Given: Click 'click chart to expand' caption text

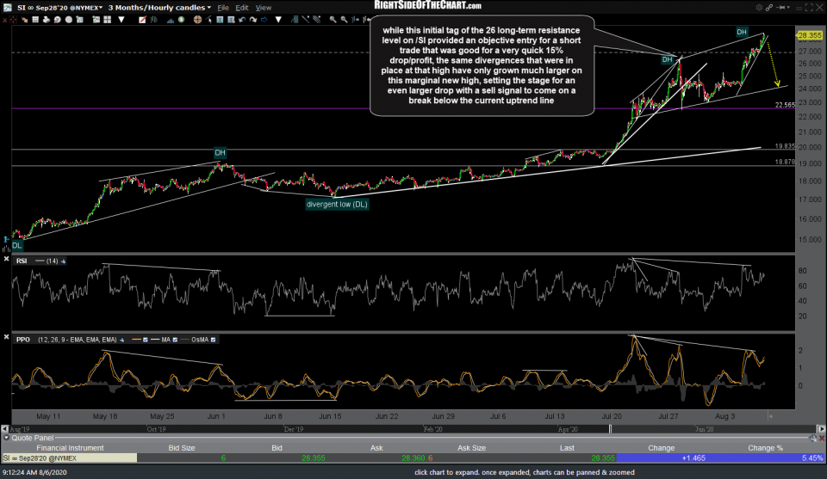Looking at the screenshot, I should 524,472.
